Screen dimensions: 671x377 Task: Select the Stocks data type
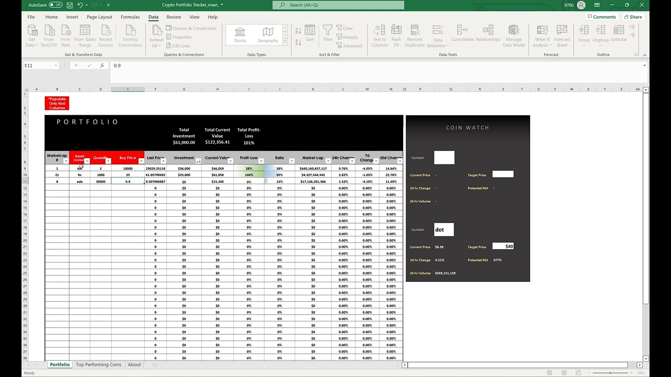click(240, 35)
